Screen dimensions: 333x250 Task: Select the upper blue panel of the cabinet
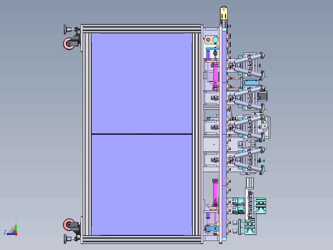pos(142,83)
